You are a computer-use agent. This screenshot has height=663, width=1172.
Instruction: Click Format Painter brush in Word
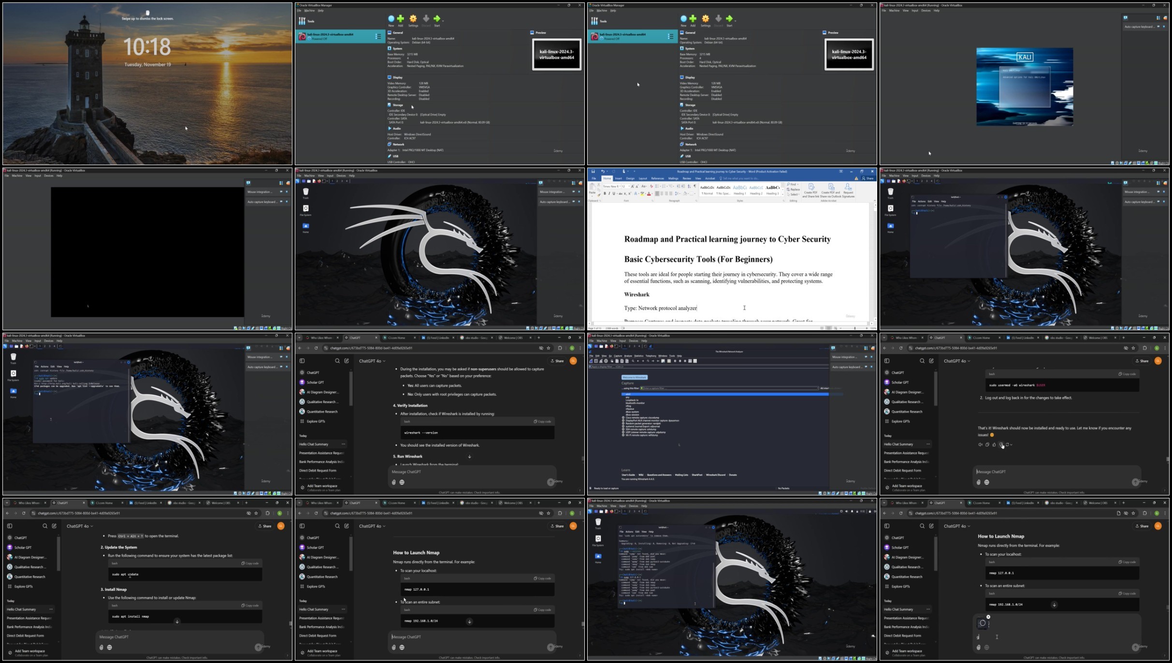(x=599, y=195)
